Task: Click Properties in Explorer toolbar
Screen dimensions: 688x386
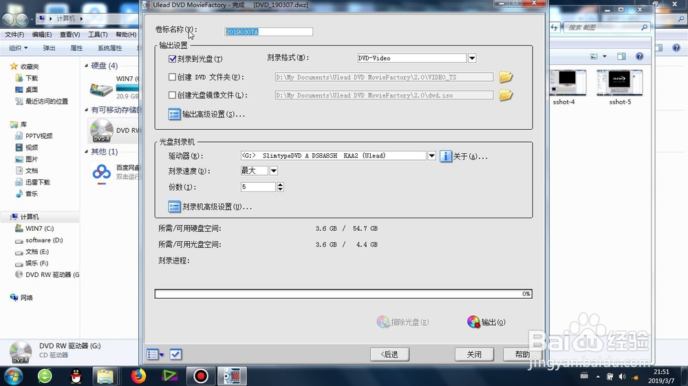Action: tap(76, 48)
